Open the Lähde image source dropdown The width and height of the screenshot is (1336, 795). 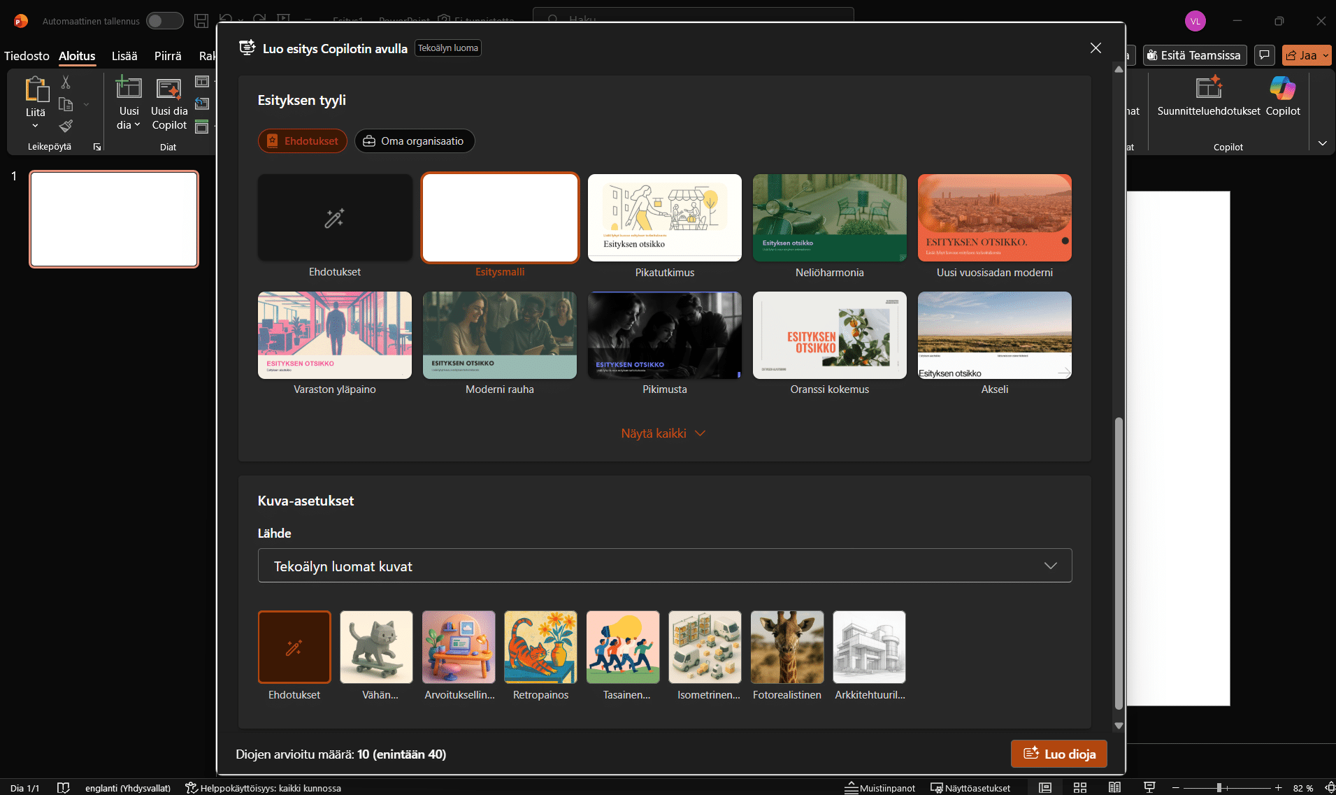point(664,566)
